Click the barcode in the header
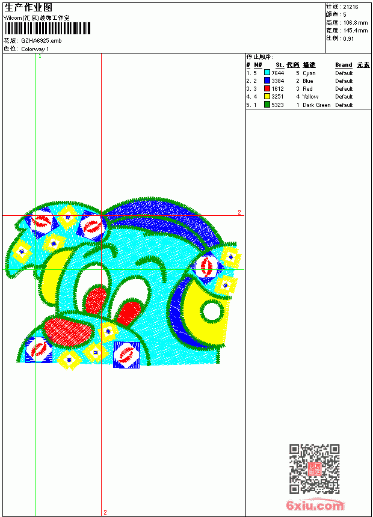The height and width of the screenshot is (517, 373). [48, 28]
